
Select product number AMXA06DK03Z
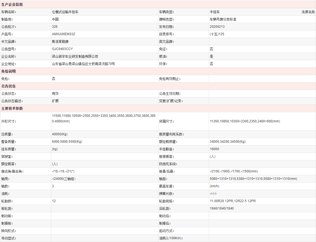click(64, 34)
